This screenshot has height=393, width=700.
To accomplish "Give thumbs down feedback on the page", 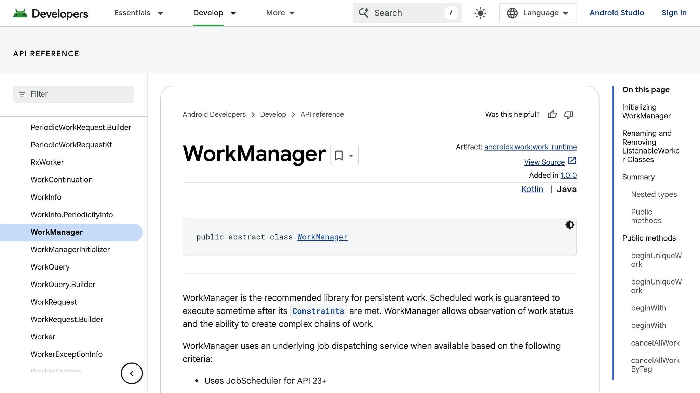I will coord(568,115).
